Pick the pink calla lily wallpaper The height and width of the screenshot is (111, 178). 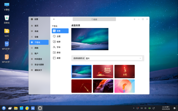(x=124, y=86)
